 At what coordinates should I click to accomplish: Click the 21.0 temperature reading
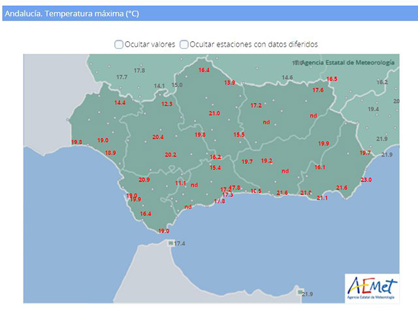click(x=214, y=114)
